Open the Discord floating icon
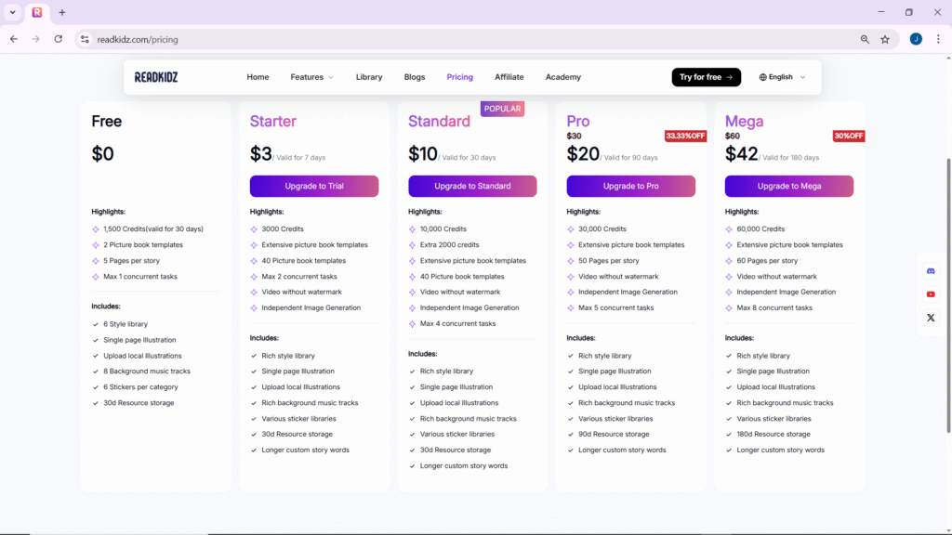The height and width of the screenshot is (535, 952). (931, 271)
